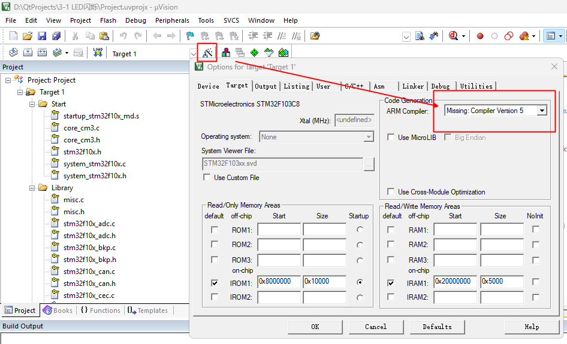Open the Peripherals menu
567x344 pixels.
[172, 20]
